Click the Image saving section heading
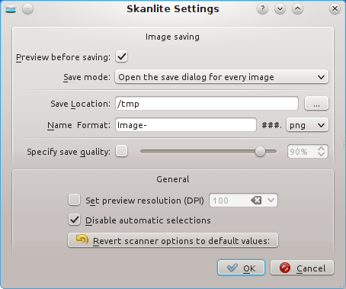Image resolution: width=346 pixels, height=289 pixels. coord(172,37)
